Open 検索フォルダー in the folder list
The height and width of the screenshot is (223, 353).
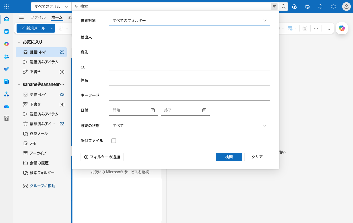41,173
